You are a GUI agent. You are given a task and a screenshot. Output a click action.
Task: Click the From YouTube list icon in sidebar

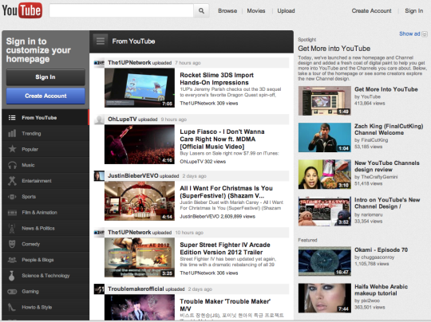12,118
